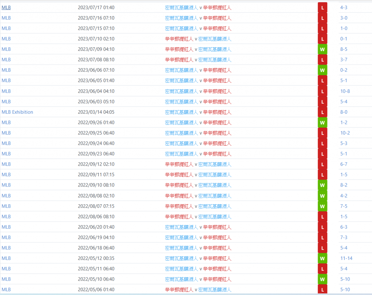Click the red L badge for 2022/09/25
This screenshot has width=372, height=295.
322,133
